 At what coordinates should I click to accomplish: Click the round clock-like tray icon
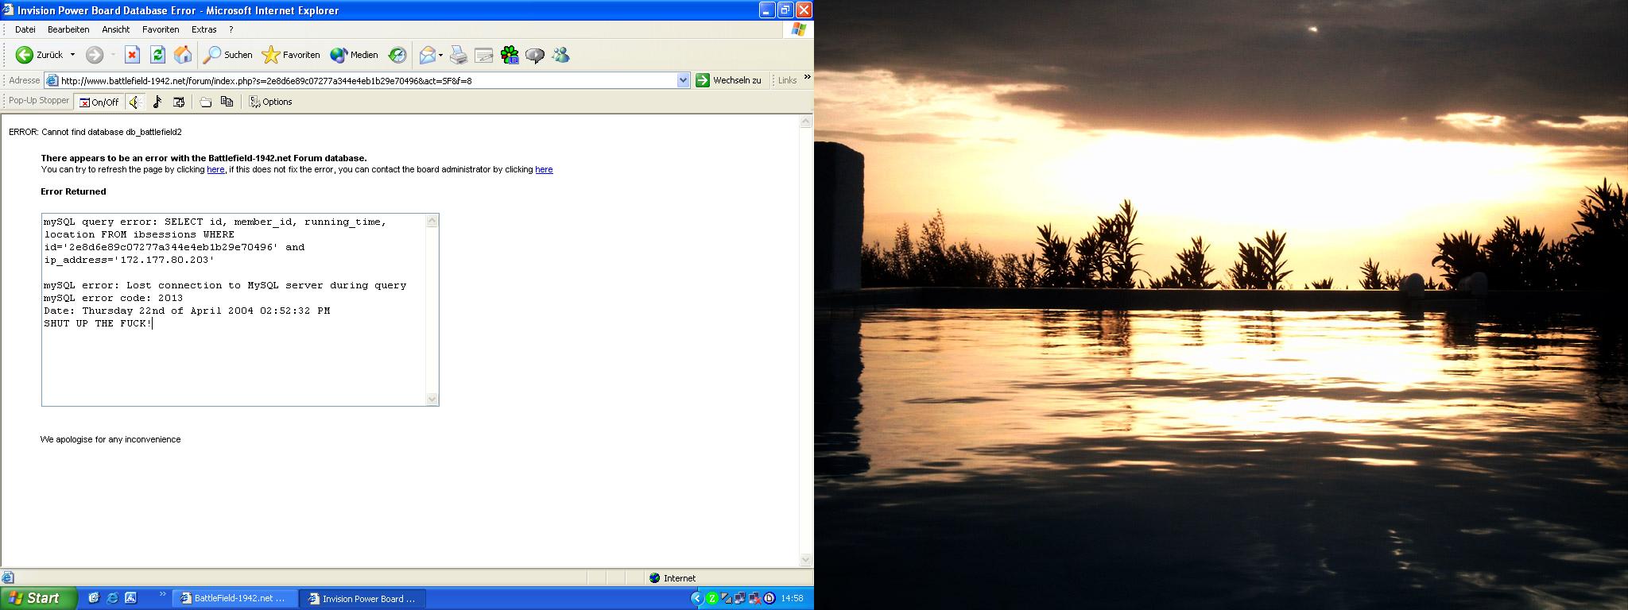click(769, 599)
